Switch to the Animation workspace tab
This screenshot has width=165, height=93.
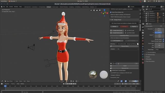(x=35, y=7)
